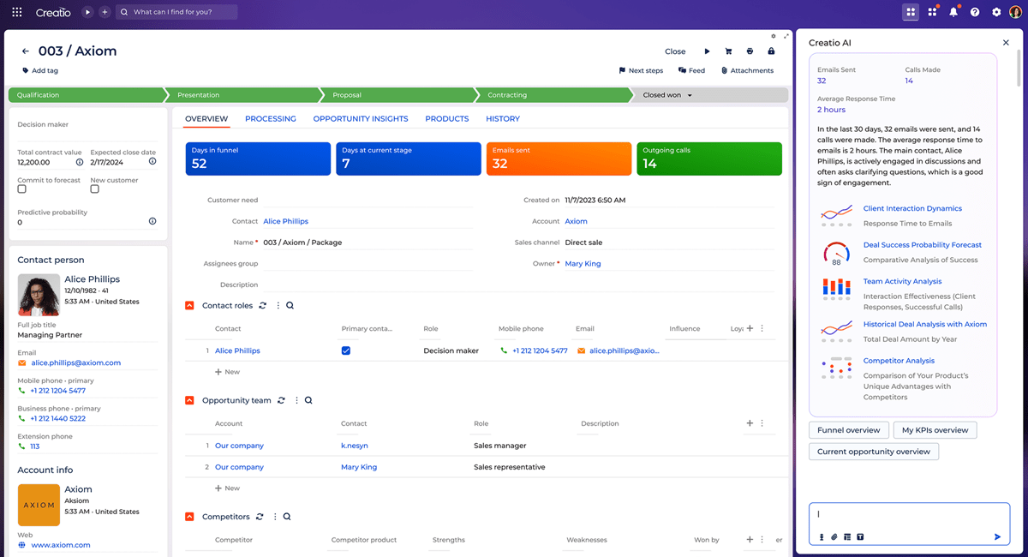This screenshot has height=557, width=1028.
Task: Collapse the Competitors section
Action: 190,517
